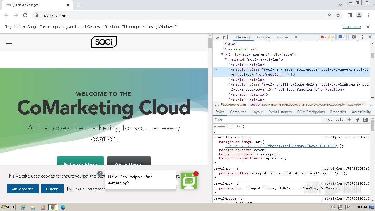Open the Properties tab
This screenshot has width=375, height=211.
pyautogui.click(x=338, y=112)
